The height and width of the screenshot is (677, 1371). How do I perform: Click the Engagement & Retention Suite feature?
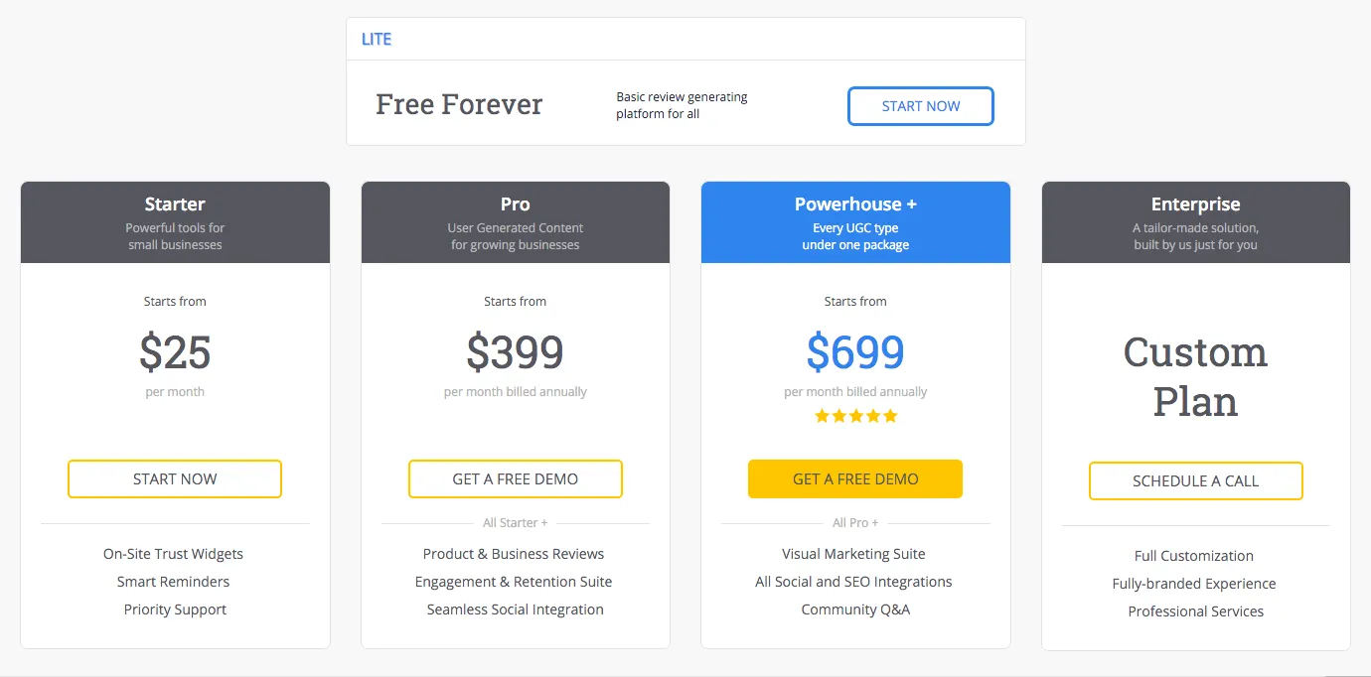click(x=514, y=582)
